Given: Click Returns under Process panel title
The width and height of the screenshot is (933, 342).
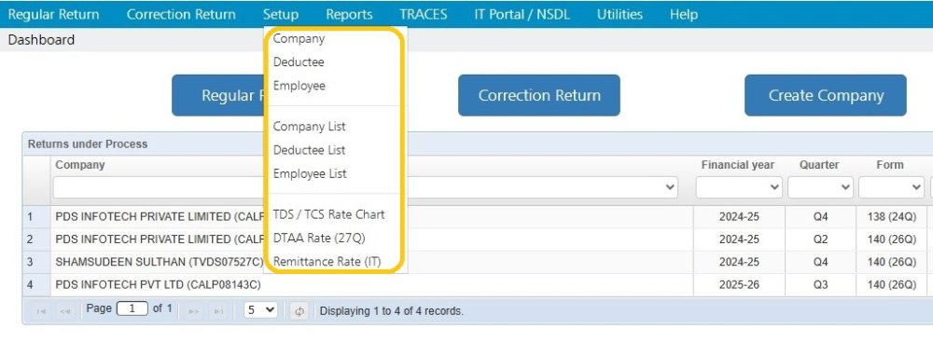Looking at the screenshot, I should click(88, 144).
